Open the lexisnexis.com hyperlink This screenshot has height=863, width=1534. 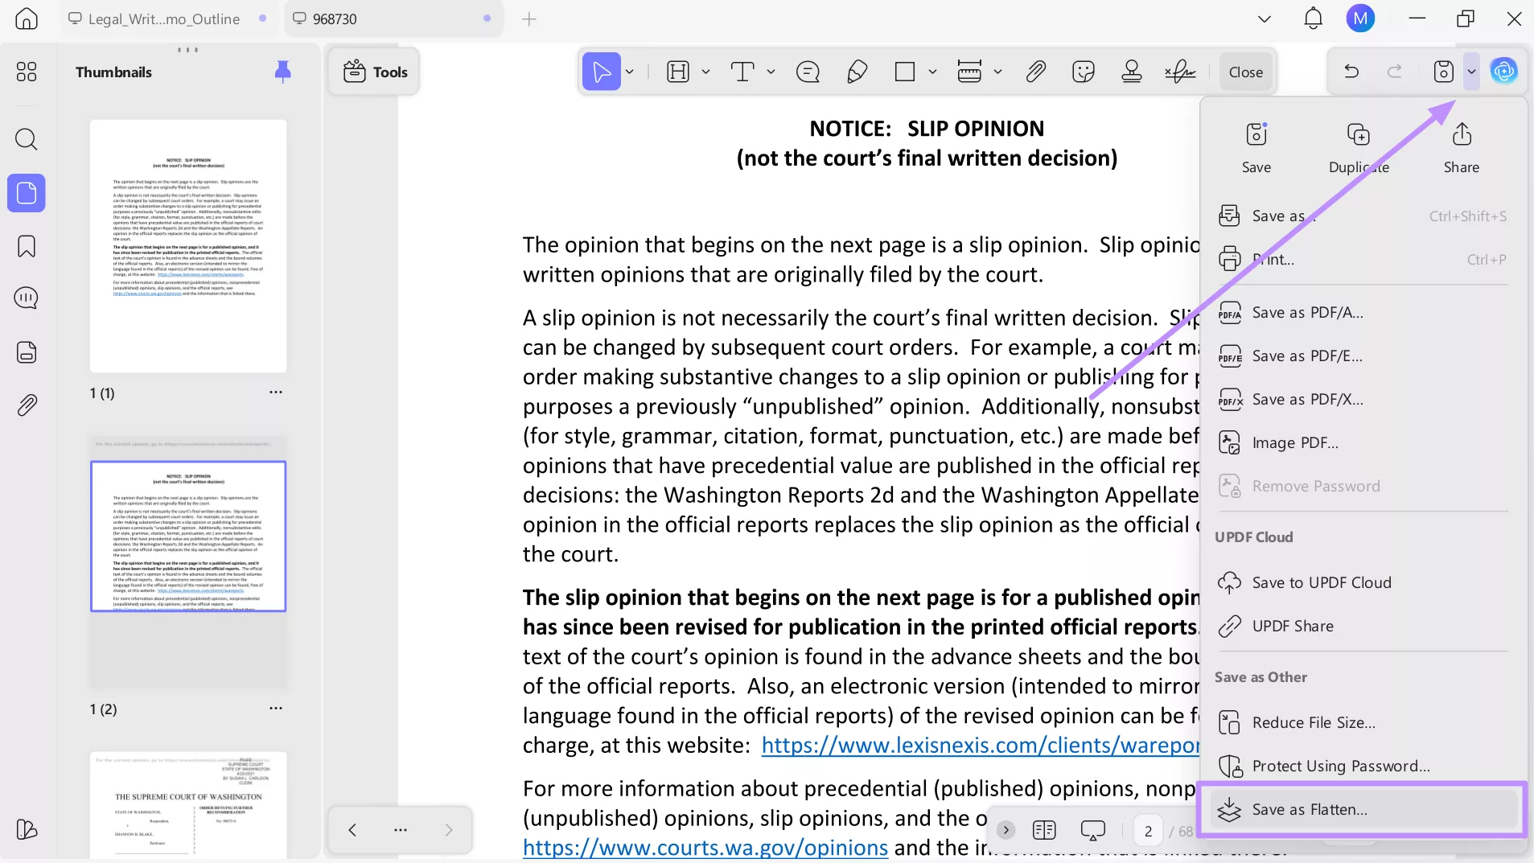coord(981,746)
